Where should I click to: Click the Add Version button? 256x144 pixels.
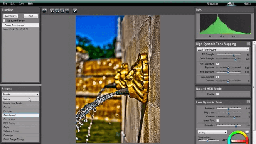click(11, 16)
